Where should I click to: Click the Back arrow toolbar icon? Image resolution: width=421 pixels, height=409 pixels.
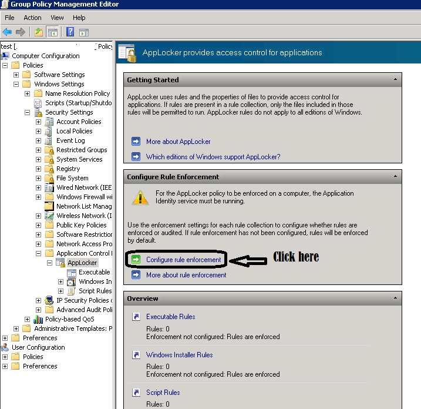(x=7, y=32)
